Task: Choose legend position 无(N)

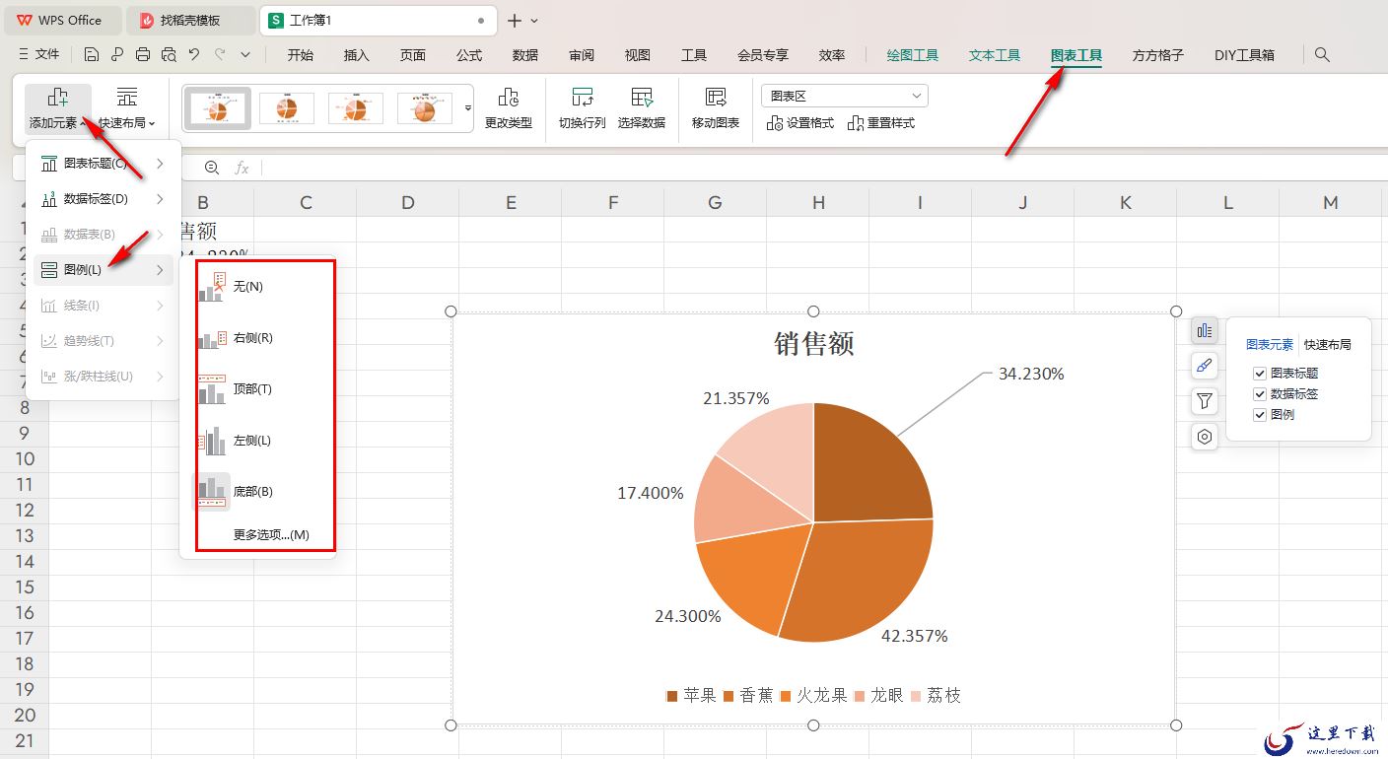Action: (258, 286)
